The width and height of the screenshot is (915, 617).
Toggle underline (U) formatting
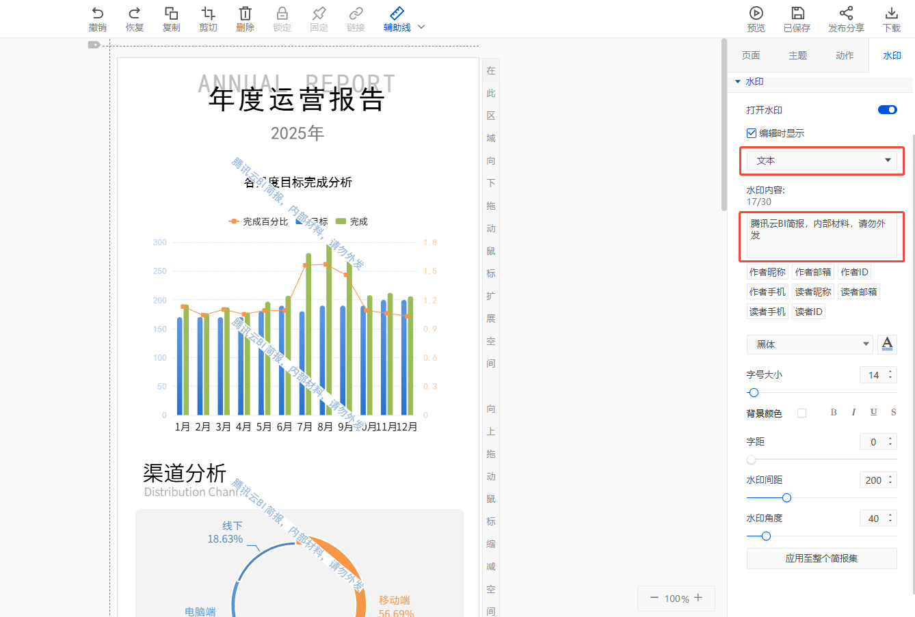(873, 412)
